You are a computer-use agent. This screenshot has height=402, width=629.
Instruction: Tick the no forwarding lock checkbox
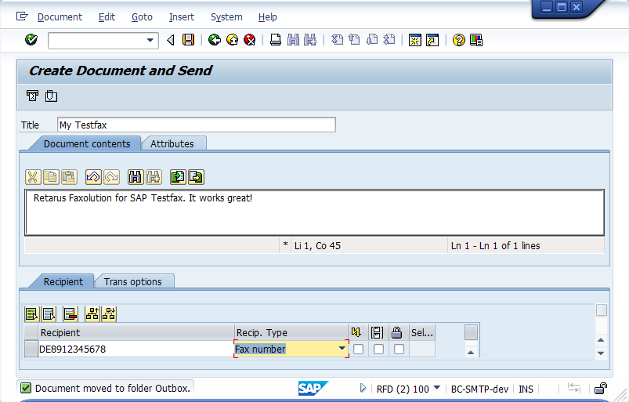click(x=399, y=349)
